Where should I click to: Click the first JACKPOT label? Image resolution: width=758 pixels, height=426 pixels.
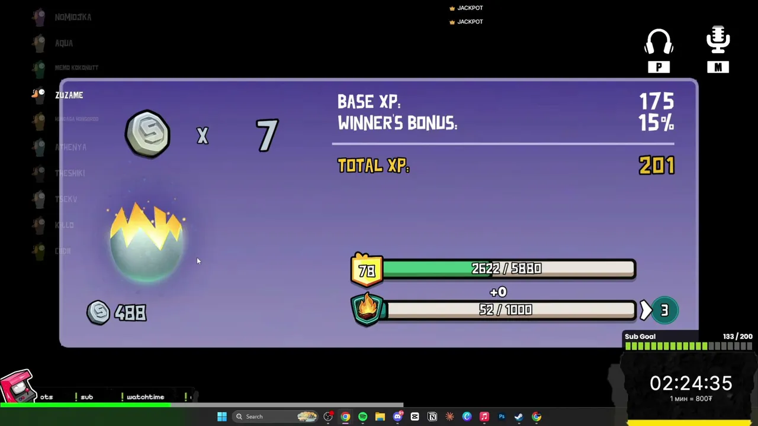[x=470, y=8]
